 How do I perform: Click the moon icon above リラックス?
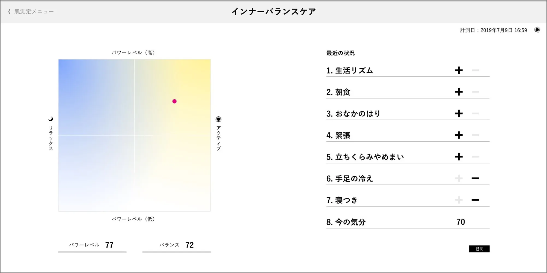[x=51, y=119]
